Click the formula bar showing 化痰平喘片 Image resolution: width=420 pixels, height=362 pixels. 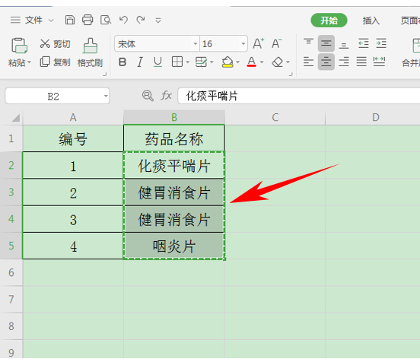(x=299, y=96)
